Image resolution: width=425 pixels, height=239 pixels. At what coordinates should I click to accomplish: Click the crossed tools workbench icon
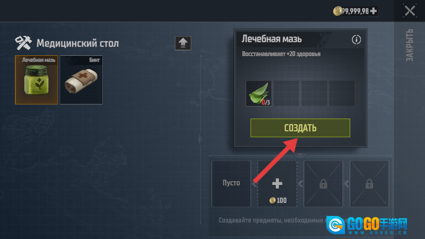point(23,43)
